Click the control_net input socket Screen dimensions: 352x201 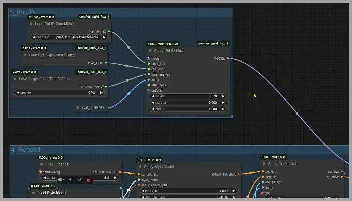click(263, 182)
